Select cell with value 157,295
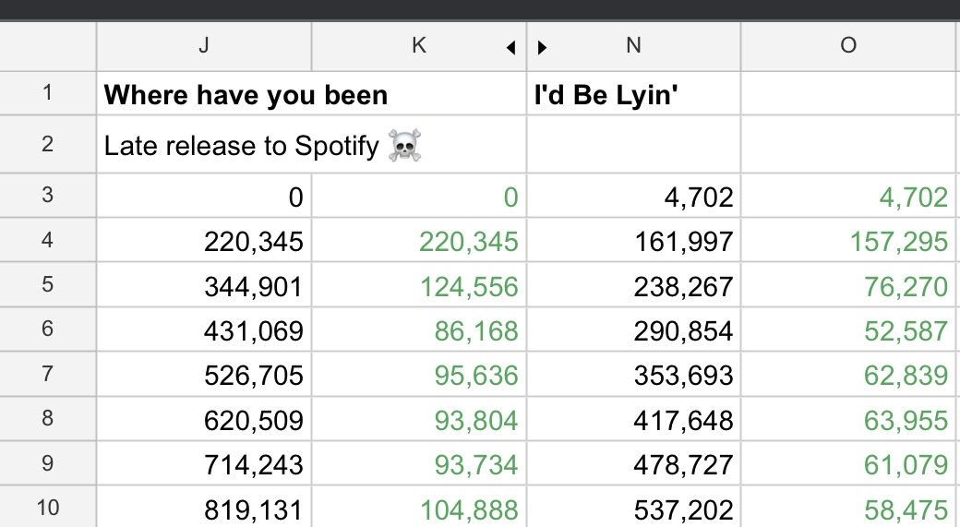960x527 pixels. coord(848,240)
